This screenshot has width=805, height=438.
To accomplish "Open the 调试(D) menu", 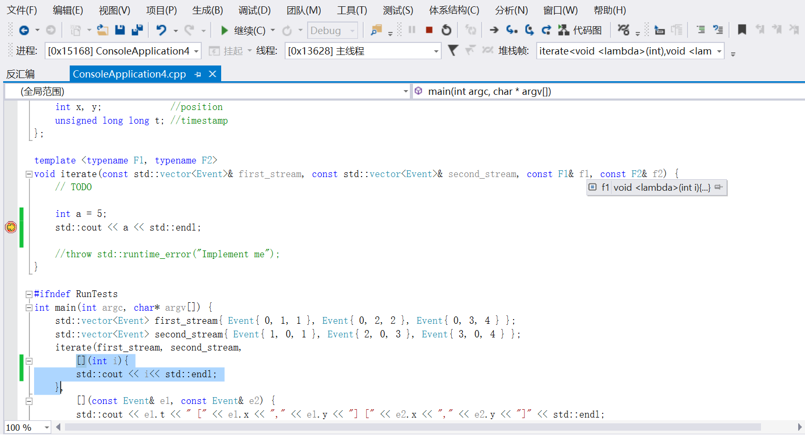I will tap(254, 10).
